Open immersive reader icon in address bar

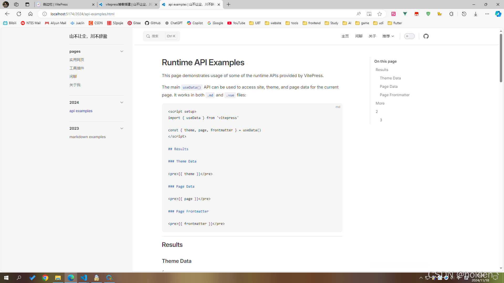click(369, 14)
